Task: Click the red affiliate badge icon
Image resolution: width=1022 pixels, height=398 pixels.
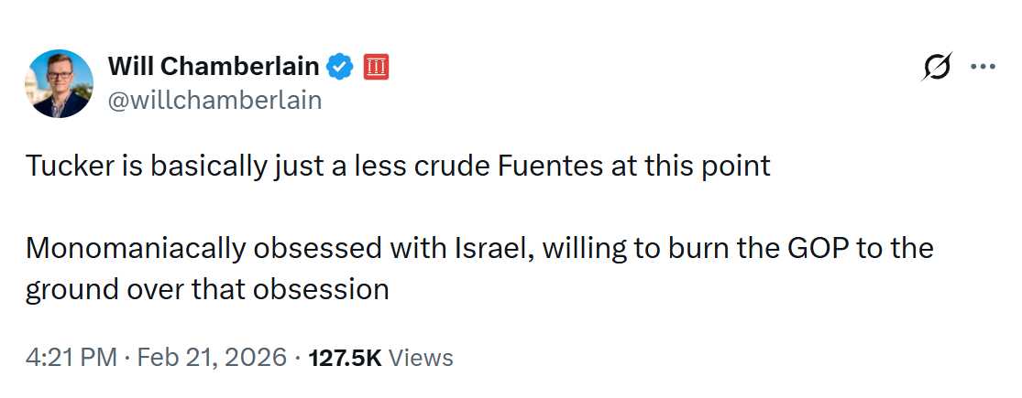Action: (377, 67)
